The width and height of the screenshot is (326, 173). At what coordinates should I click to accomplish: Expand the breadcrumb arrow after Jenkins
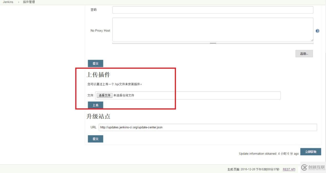click(x=19, y=2)
